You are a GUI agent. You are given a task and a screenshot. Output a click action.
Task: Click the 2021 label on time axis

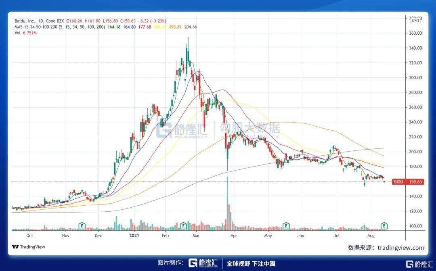coord(134,234)
